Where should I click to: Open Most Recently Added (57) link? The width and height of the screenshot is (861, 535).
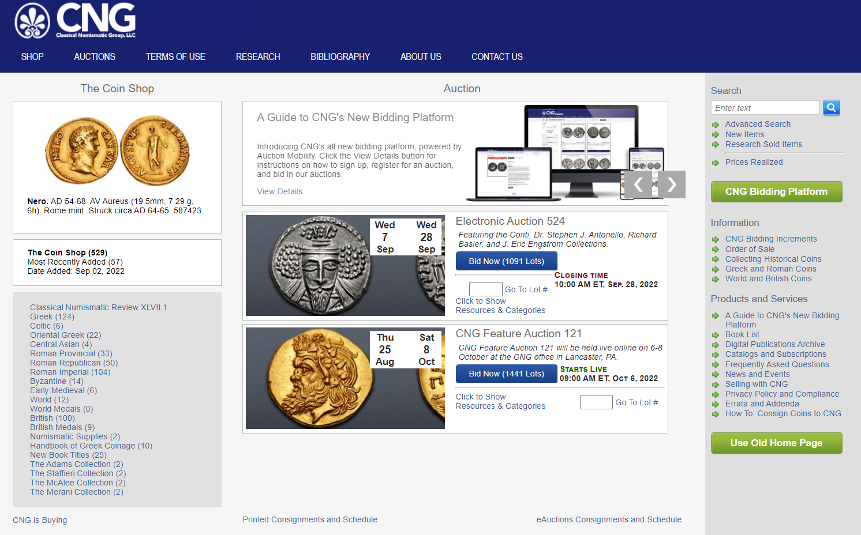click(75, 262)
